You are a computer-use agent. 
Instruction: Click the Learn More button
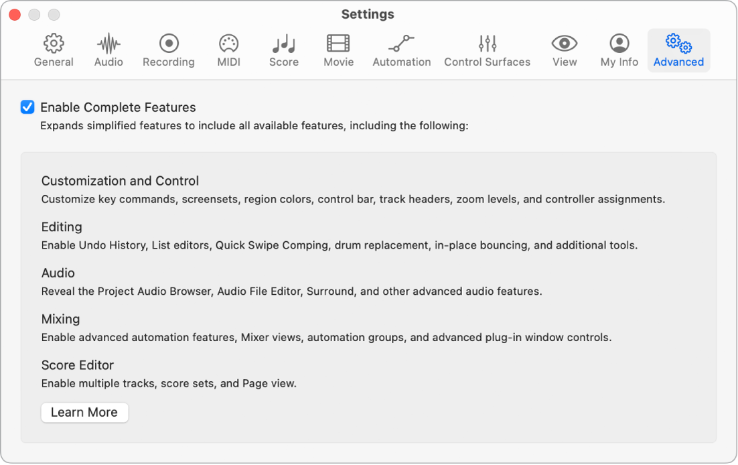pos(84,412)
